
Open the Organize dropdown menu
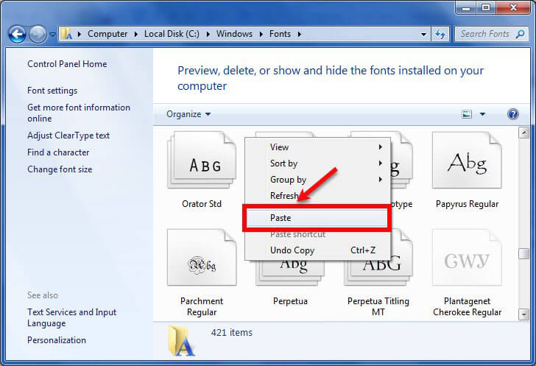188,114
